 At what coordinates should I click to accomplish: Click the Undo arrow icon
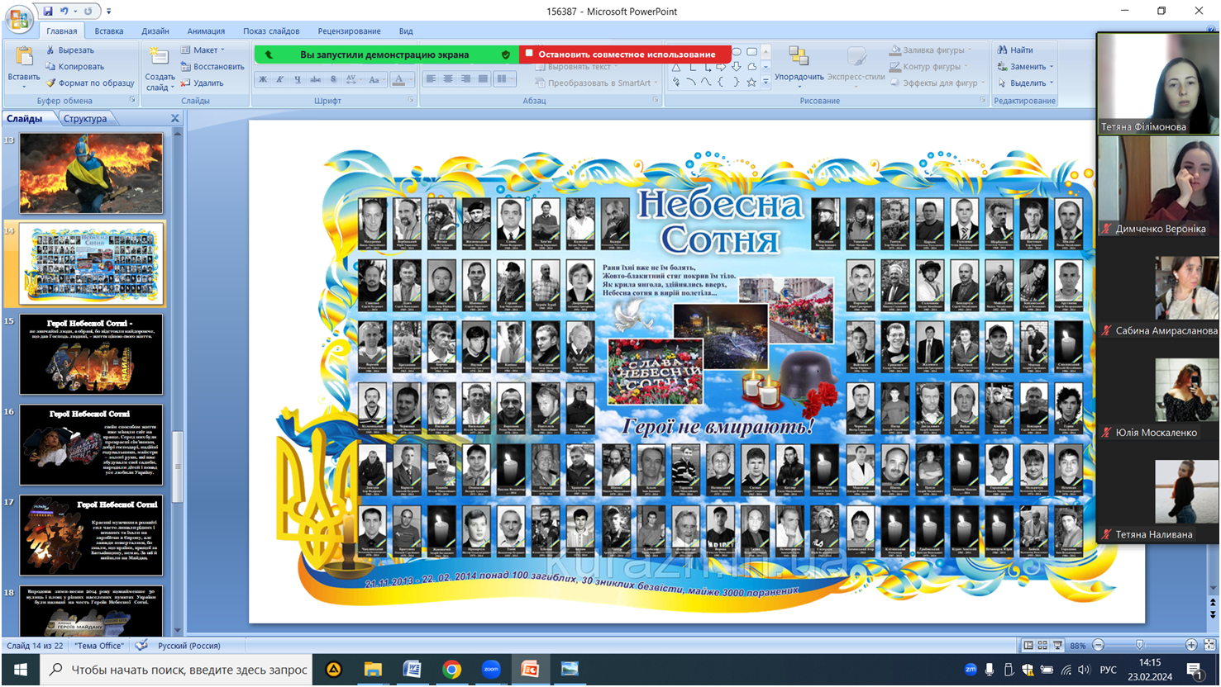coord(64,12)
